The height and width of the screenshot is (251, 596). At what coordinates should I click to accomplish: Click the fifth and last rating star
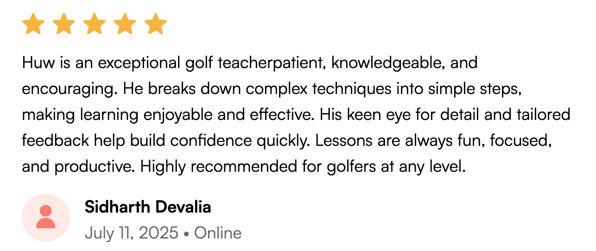[155, 24]
